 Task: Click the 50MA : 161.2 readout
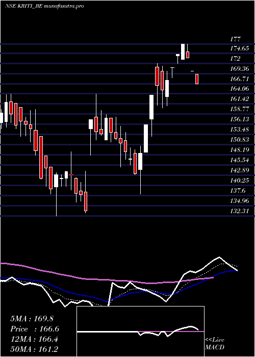[34, 349]
